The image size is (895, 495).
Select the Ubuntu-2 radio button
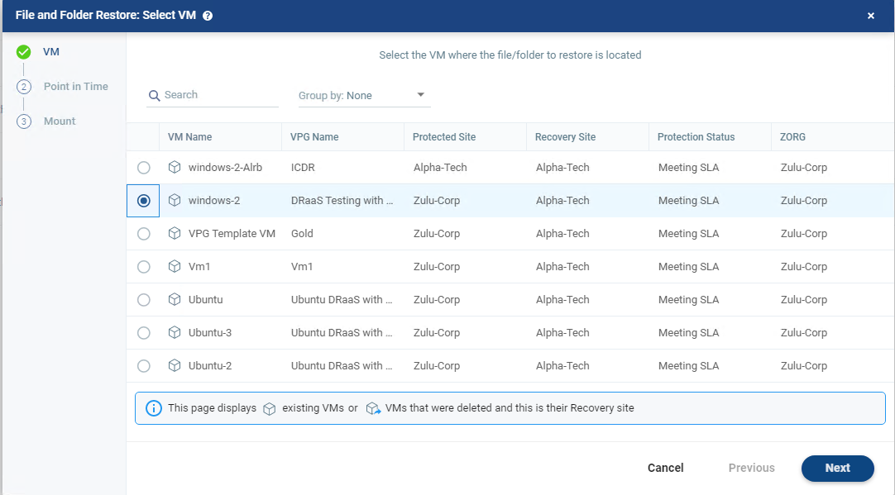coord(144,366)
